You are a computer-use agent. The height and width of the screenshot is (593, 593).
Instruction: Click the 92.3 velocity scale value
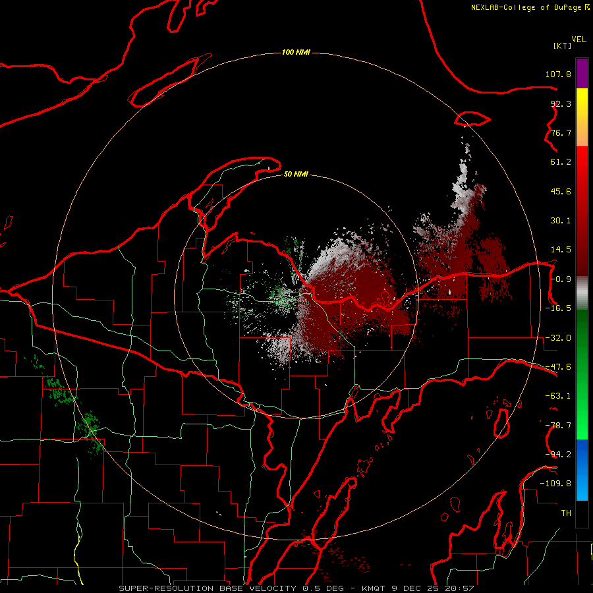coord(561,103)
